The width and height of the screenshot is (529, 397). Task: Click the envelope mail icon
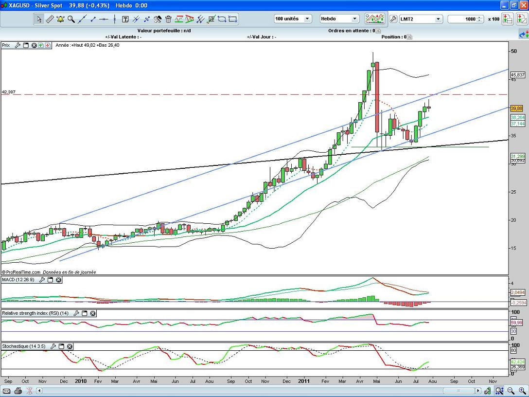point(6,391)
